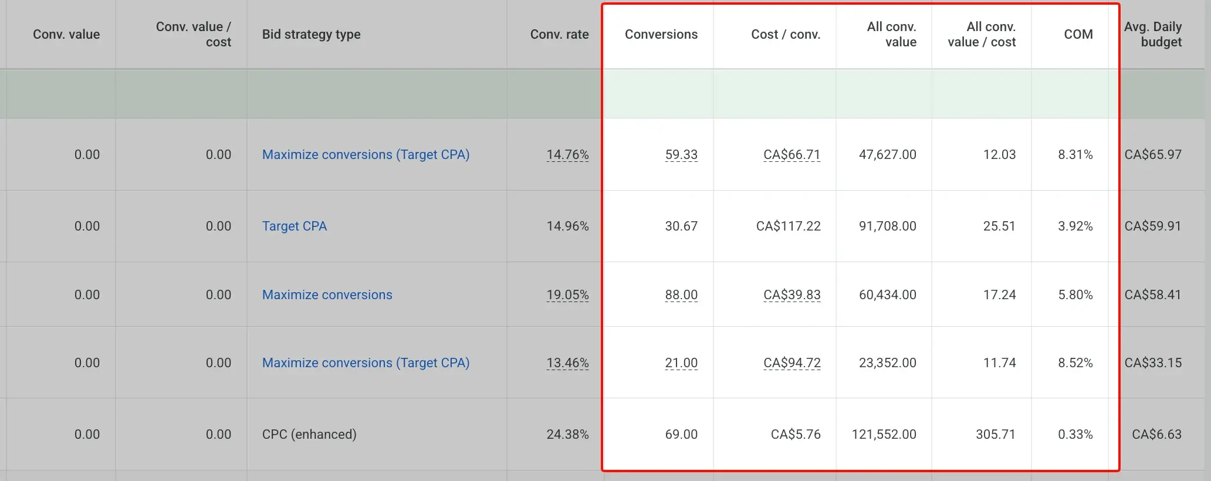
Task: Click the CA$39.83 cost per conversion
Action: click(792, 294)
